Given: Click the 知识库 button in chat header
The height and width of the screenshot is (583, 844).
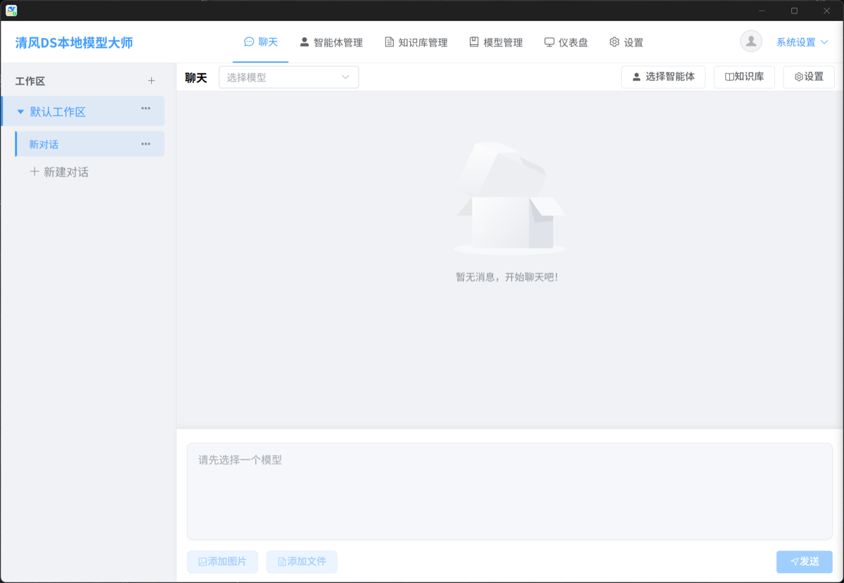Looking at the screenshot, I should click(744, 77).
